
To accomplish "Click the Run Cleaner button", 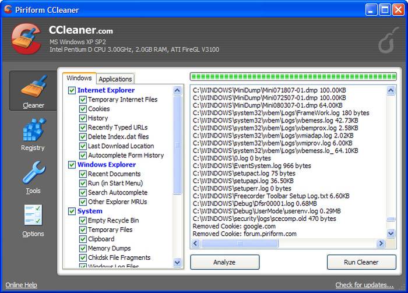I will point(361,262).
